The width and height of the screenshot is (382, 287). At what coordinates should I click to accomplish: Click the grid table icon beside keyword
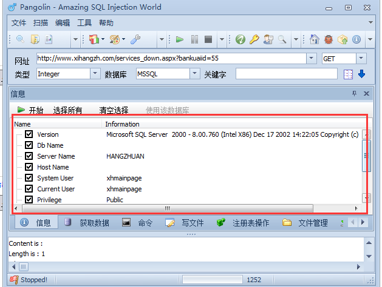348,74
